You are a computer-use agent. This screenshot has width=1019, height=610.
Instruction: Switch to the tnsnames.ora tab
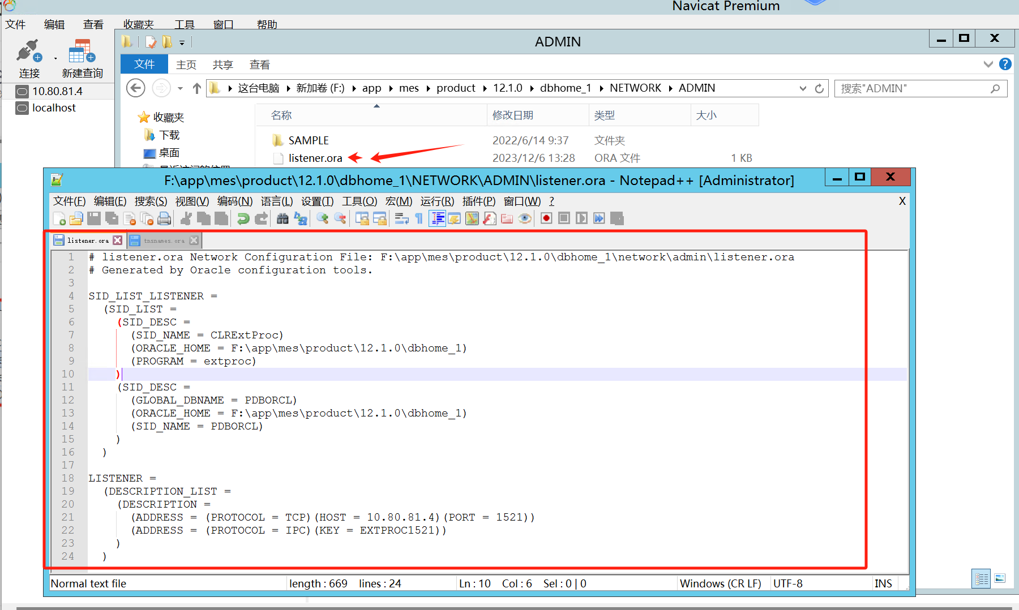coord(164,241)
